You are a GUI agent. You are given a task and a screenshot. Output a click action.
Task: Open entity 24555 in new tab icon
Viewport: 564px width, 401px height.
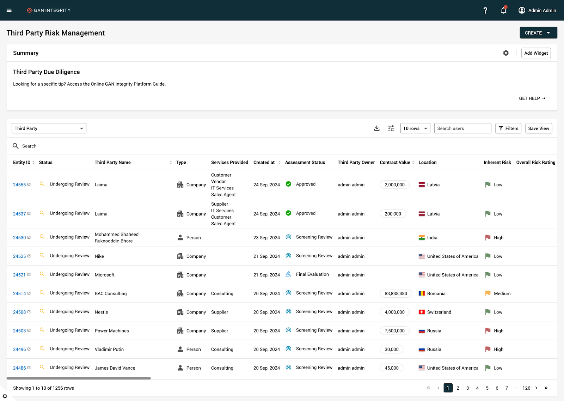(x=29, y=184)
